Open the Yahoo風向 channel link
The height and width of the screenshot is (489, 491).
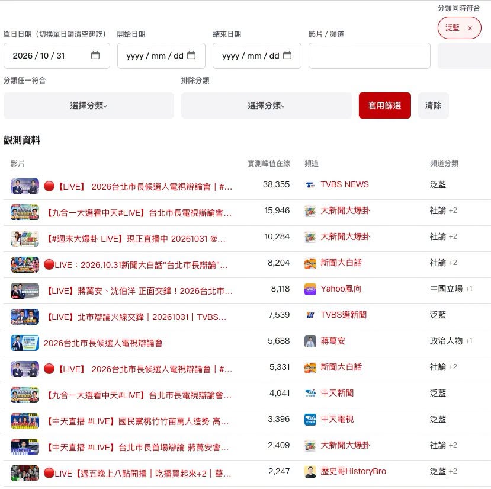click(341, 289)
